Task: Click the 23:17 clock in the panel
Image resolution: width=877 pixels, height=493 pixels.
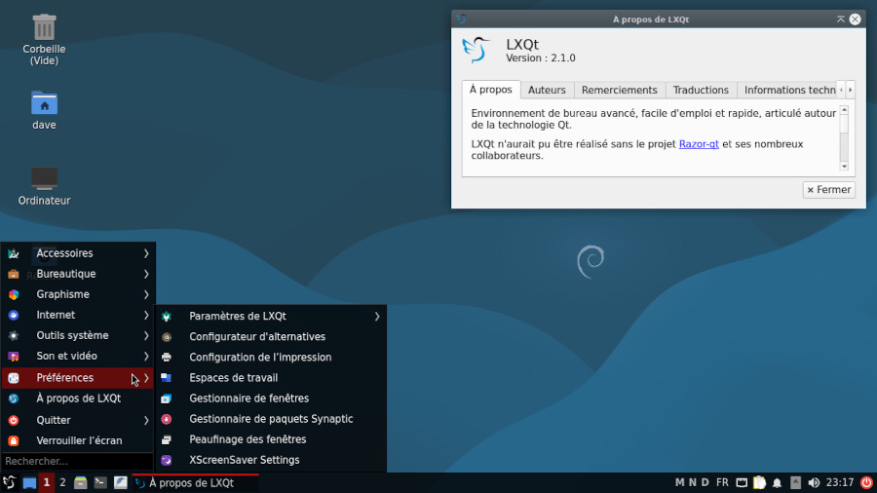Action: click(840, 482)
